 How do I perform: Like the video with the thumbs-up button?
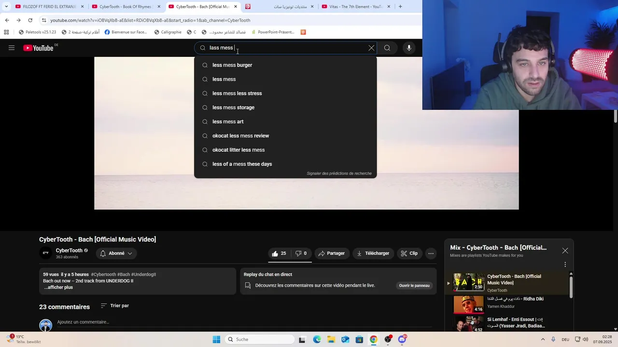[x=279, y=254]
